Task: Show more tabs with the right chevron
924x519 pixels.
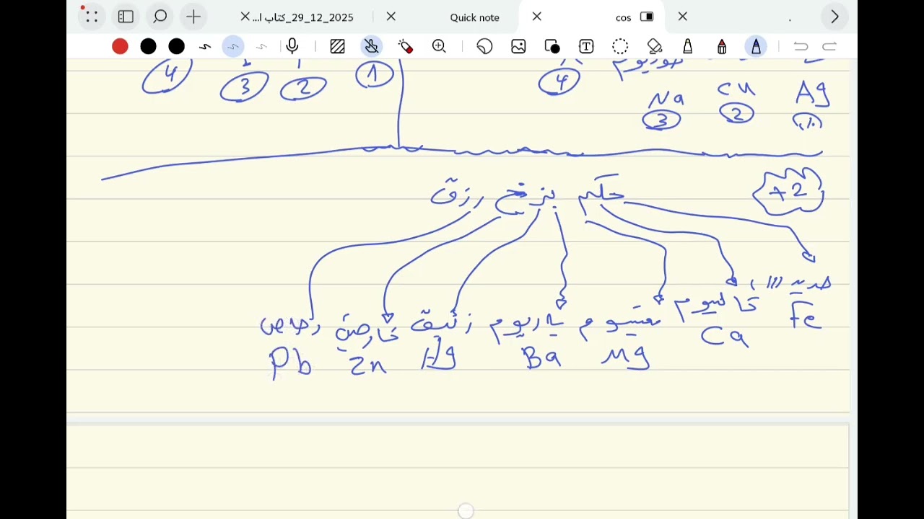Action: [834, 17]
